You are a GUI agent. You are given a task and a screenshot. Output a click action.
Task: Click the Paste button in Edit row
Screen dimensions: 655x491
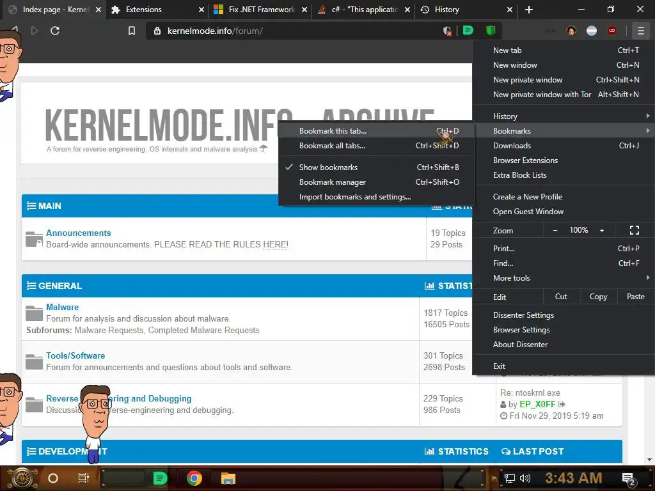click(x=635, y=297)
